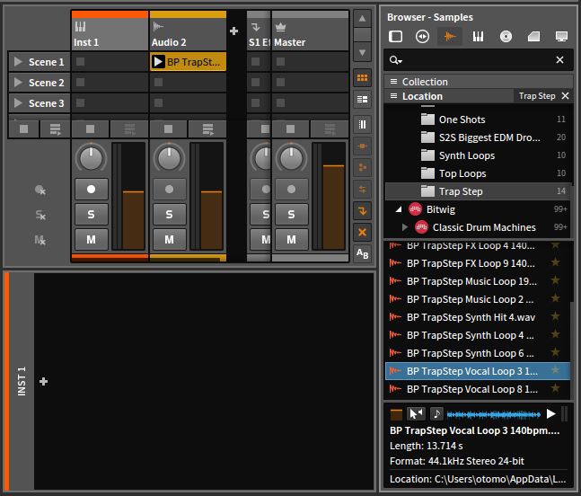Open the Devices and presets browser tab
The height and width of the screenshot is (496, 581).
click(422, 36)
